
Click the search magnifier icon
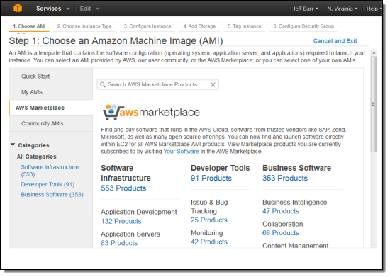click(103, 85)
